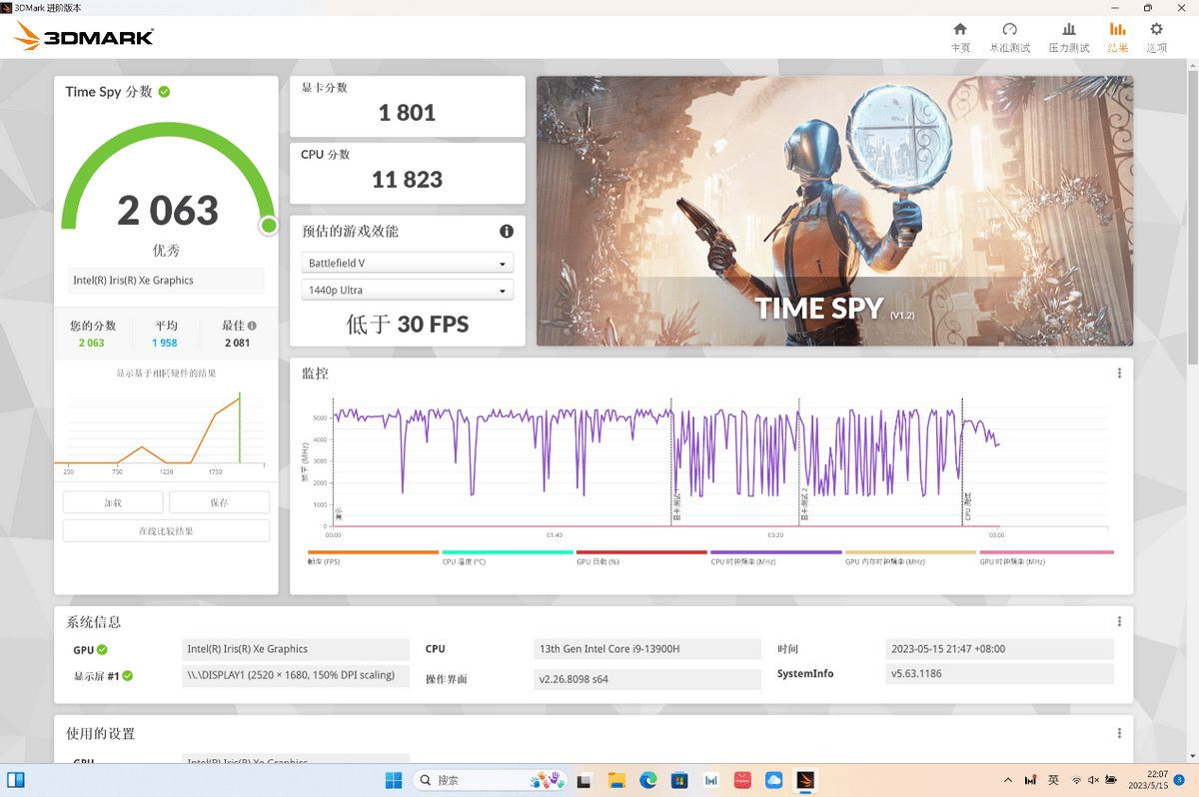Toggle the GPU memory clock frequency legend
Image resolution: width=1199 pixels, height=797 pixels.
pos(910,556)
